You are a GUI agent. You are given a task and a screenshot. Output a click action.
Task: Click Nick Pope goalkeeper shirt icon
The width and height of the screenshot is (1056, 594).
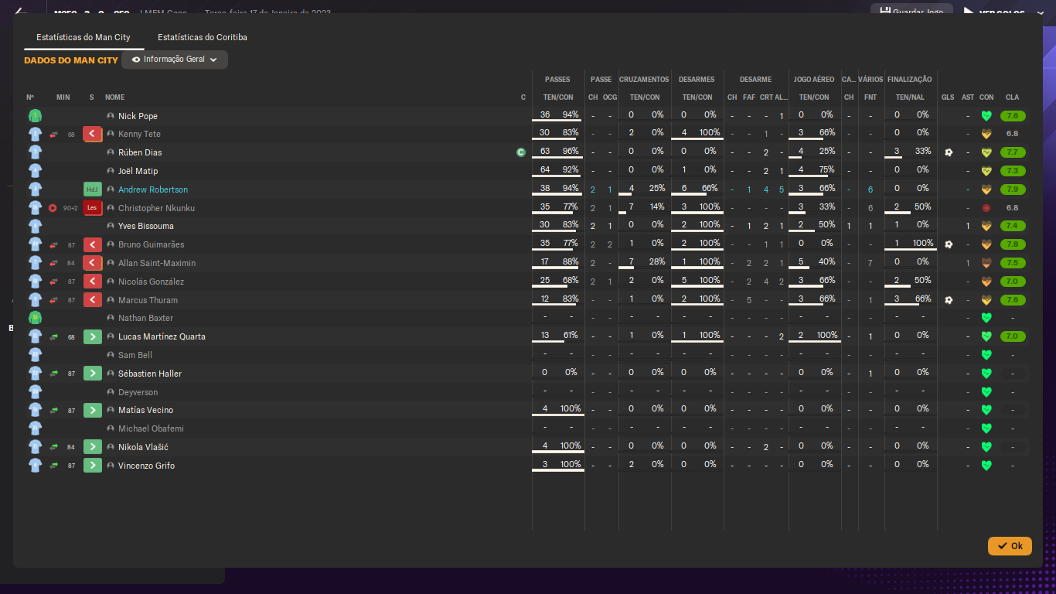[x=35, y=116]
